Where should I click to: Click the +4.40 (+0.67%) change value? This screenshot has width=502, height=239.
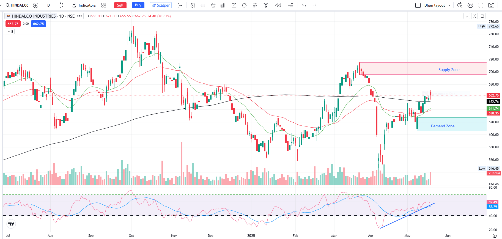pyautogui.click(x=159, y=16)
